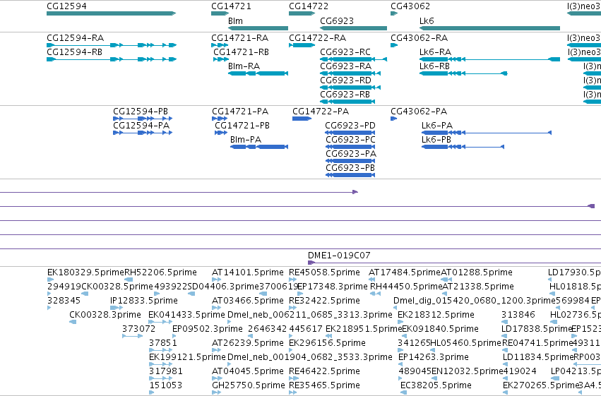Click protein feature CG12594-PB

pos(143,119)
